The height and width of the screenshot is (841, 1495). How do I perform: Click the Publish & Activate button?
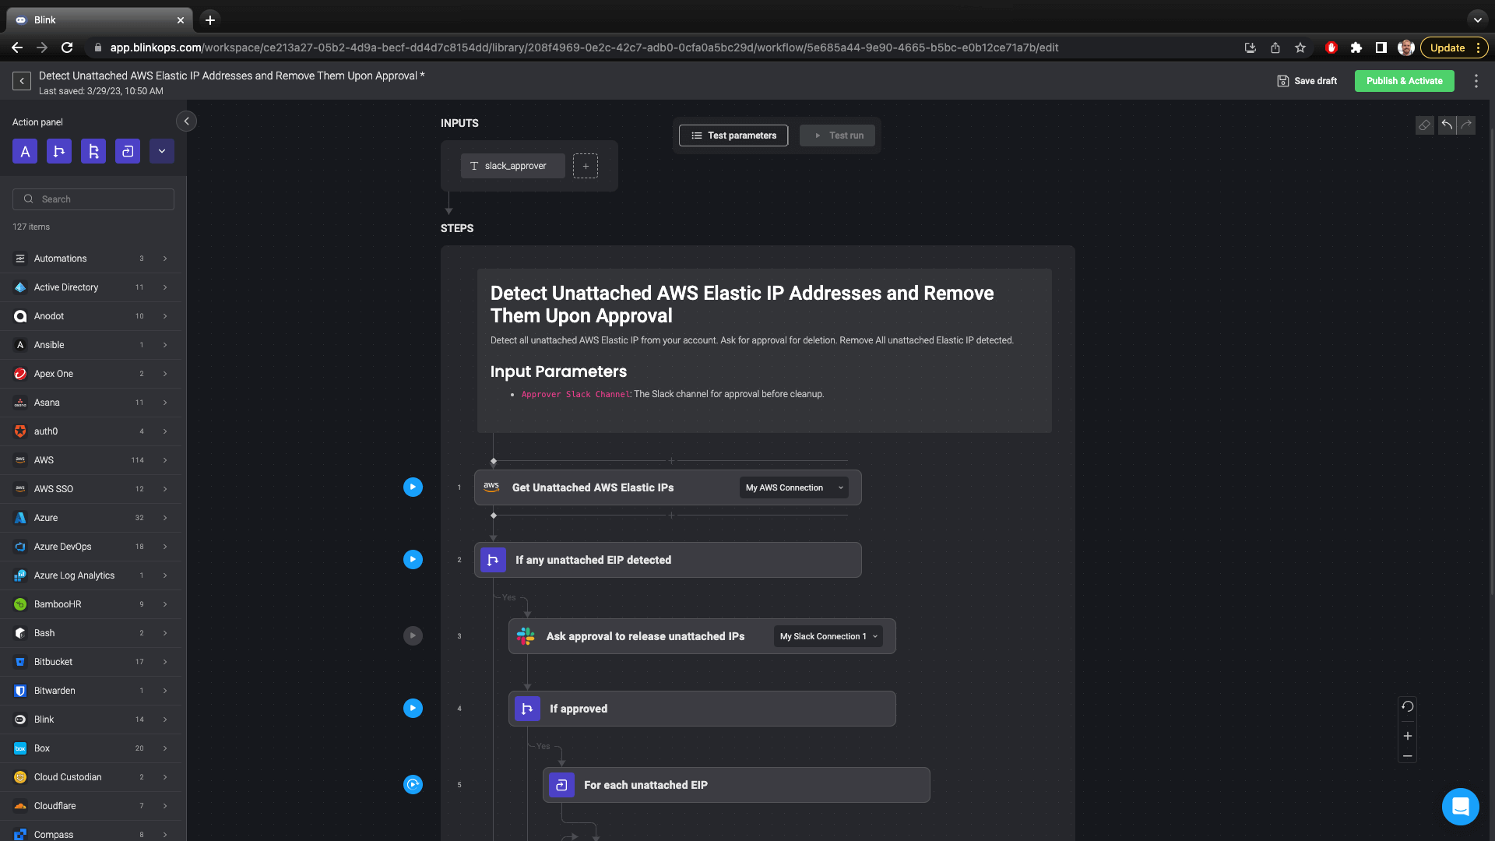[1404, 81]
